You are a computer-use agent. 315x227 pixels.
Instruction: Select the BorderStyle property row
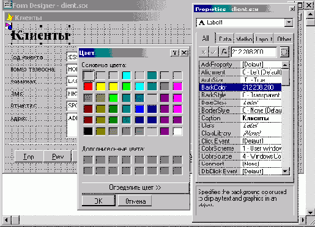pos(240,110)
